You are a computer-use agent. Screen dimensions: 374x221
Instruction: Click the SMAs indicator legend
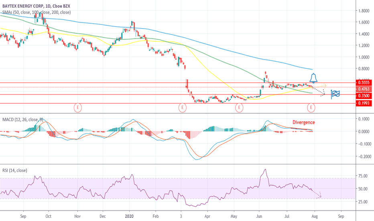[36, 12]
